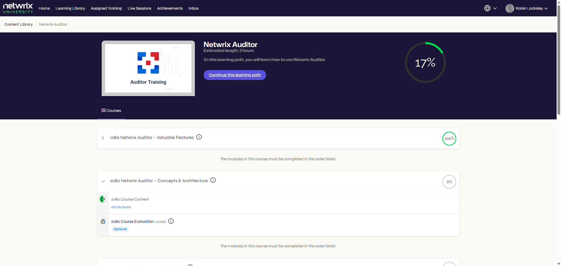Collapse the 2080 Concepts & Architecture course

click(103, 181)
